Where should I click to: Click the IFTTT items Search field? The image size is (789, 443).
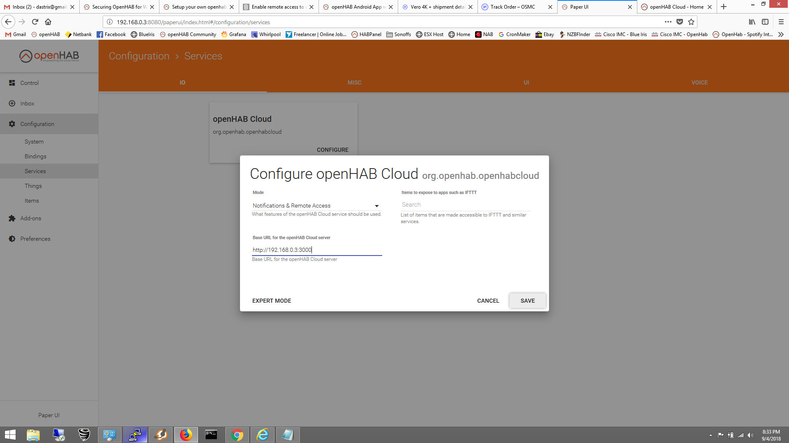[x=466, y=205]
